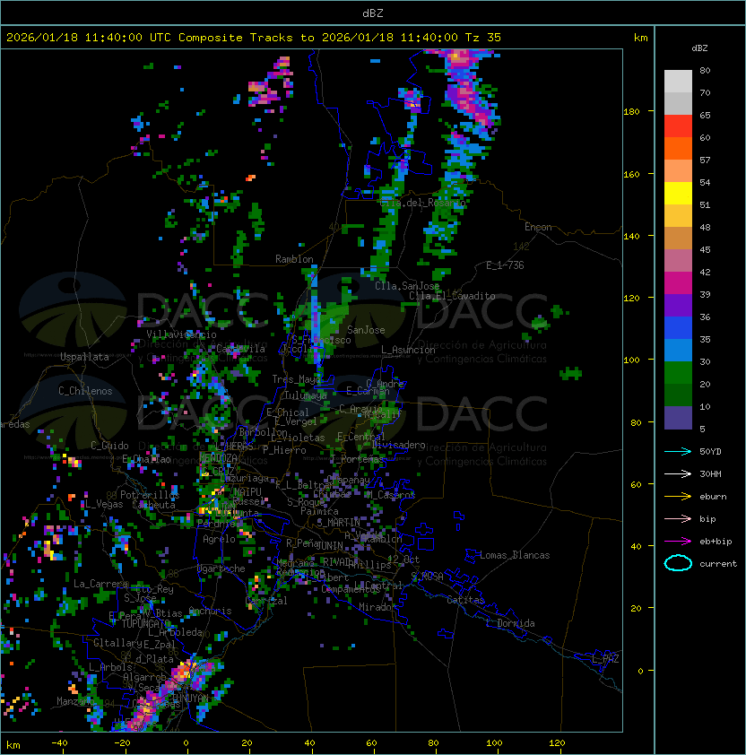The width and height of the screenshot is (746, 755).
Task: Click the 'Tres_Mayo' map label
Action: pyautogui.click(x=297, y=379)
